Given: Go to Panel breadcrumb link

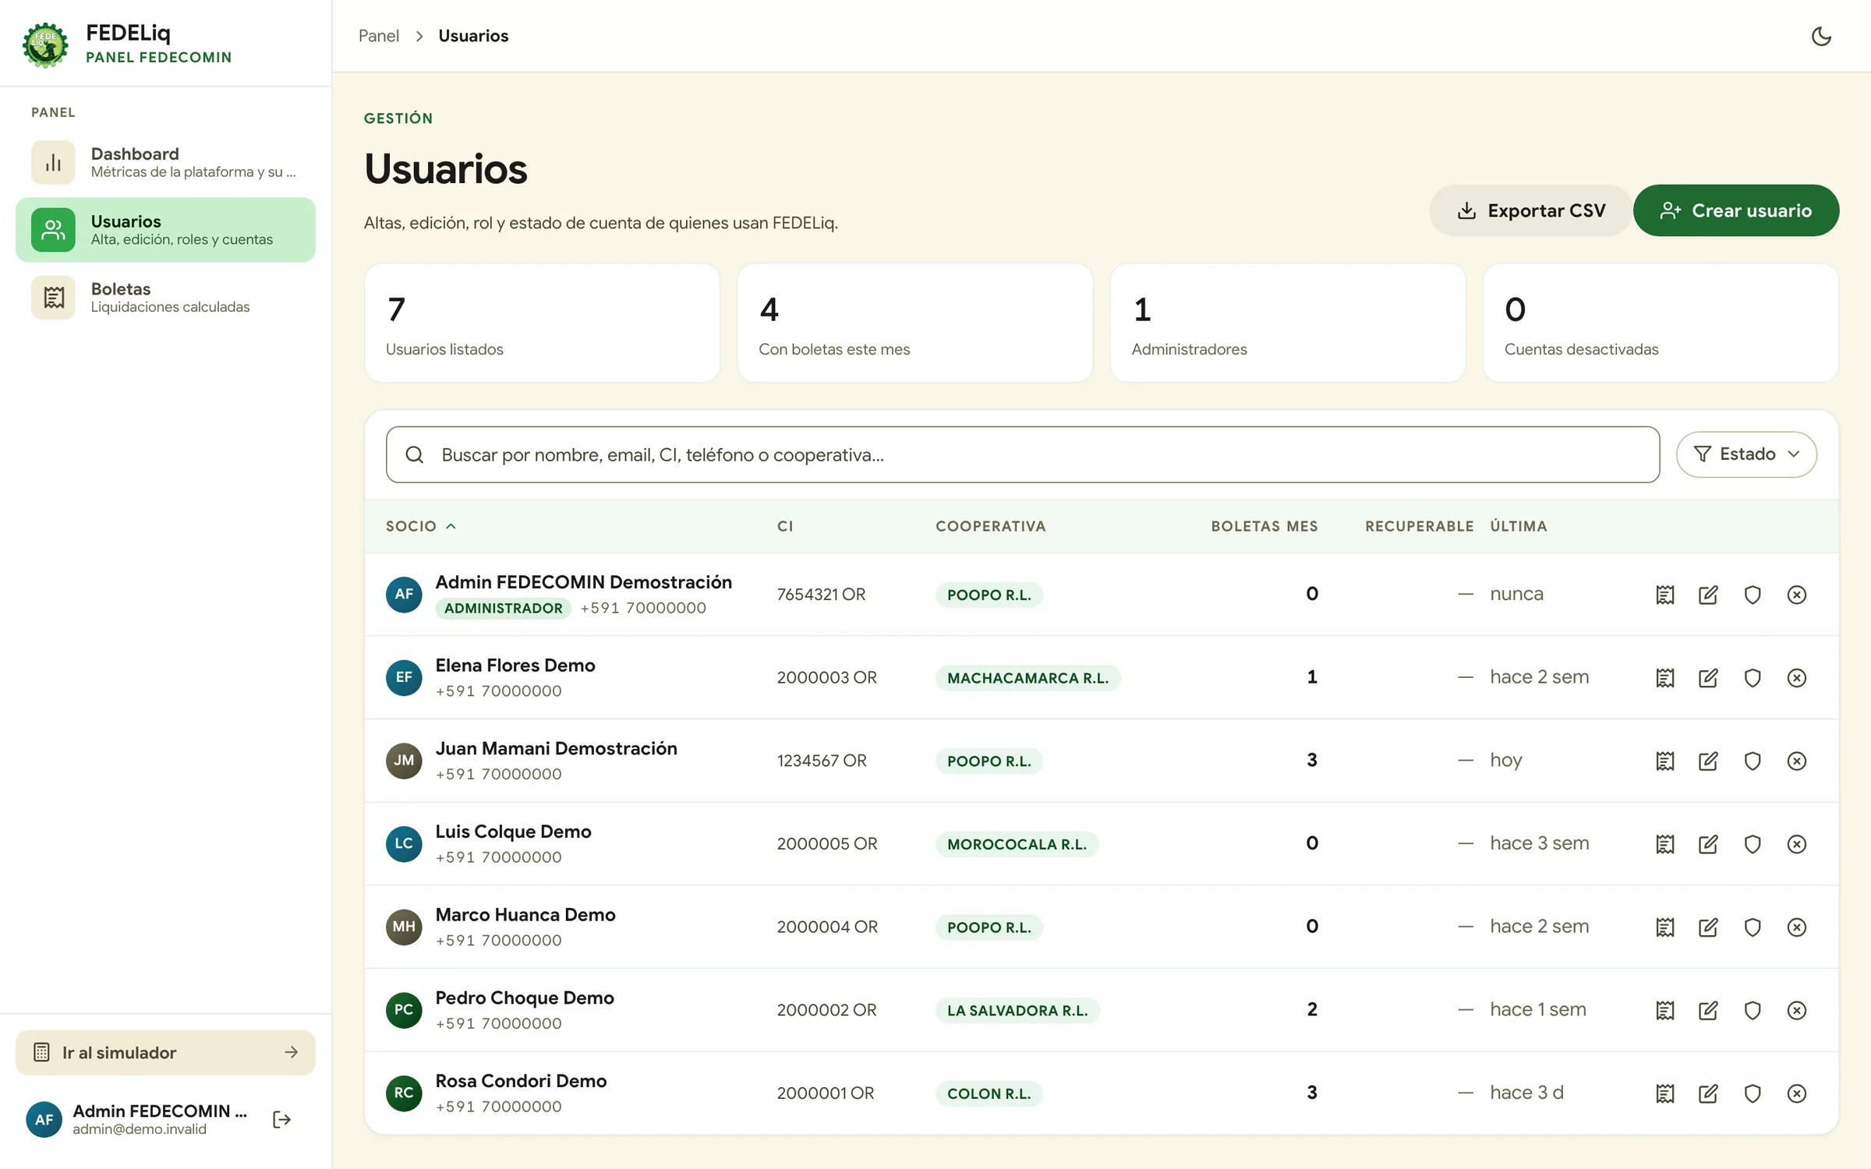Looking at the screenshot, I should click(379, 36).
